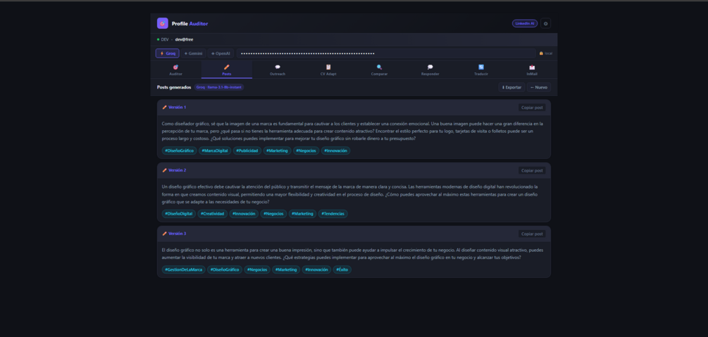
Task: Click the #DiseñoDigital hashtag
Action: tap(179, 214)
